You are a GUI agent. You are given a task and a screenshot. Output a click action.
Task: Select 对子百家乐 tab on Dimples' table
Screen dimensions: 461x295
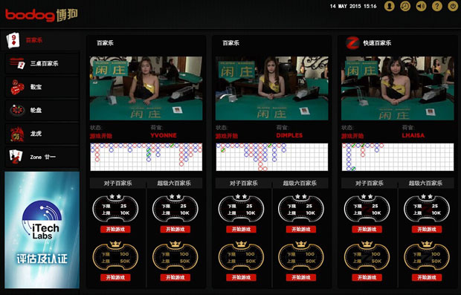(243, 183)
